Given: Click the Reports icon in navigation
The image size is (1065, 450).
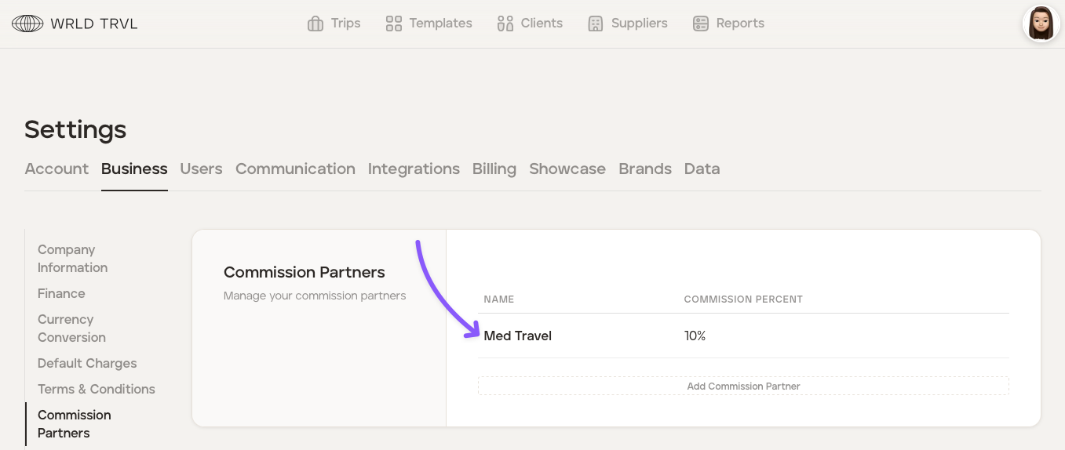Looking at the screenshot, I should (x=701, y=24).
